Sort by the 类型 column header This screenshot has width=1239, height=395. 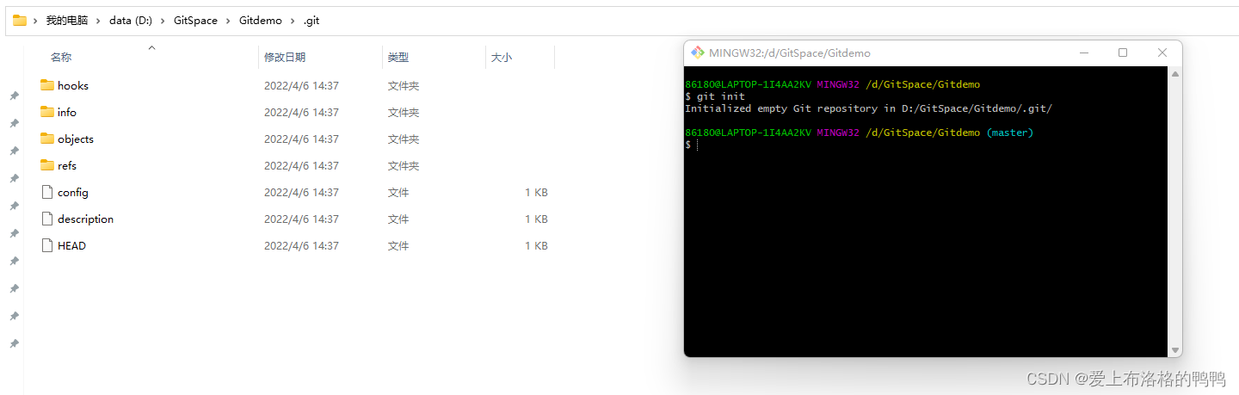[x=398, y=57]
